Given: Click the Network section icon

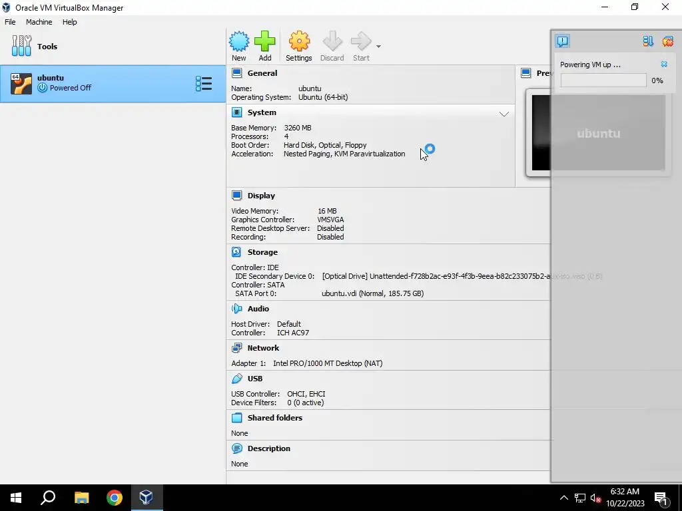Looking at the screenshot, I should pyautogui.click(x=236, y=347).
